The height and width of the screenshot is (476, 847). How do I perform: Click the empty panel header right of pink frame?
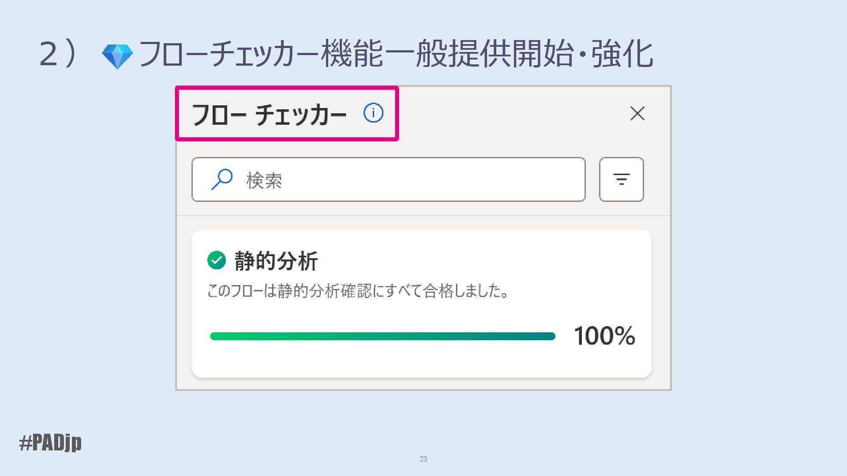(507, 114)
